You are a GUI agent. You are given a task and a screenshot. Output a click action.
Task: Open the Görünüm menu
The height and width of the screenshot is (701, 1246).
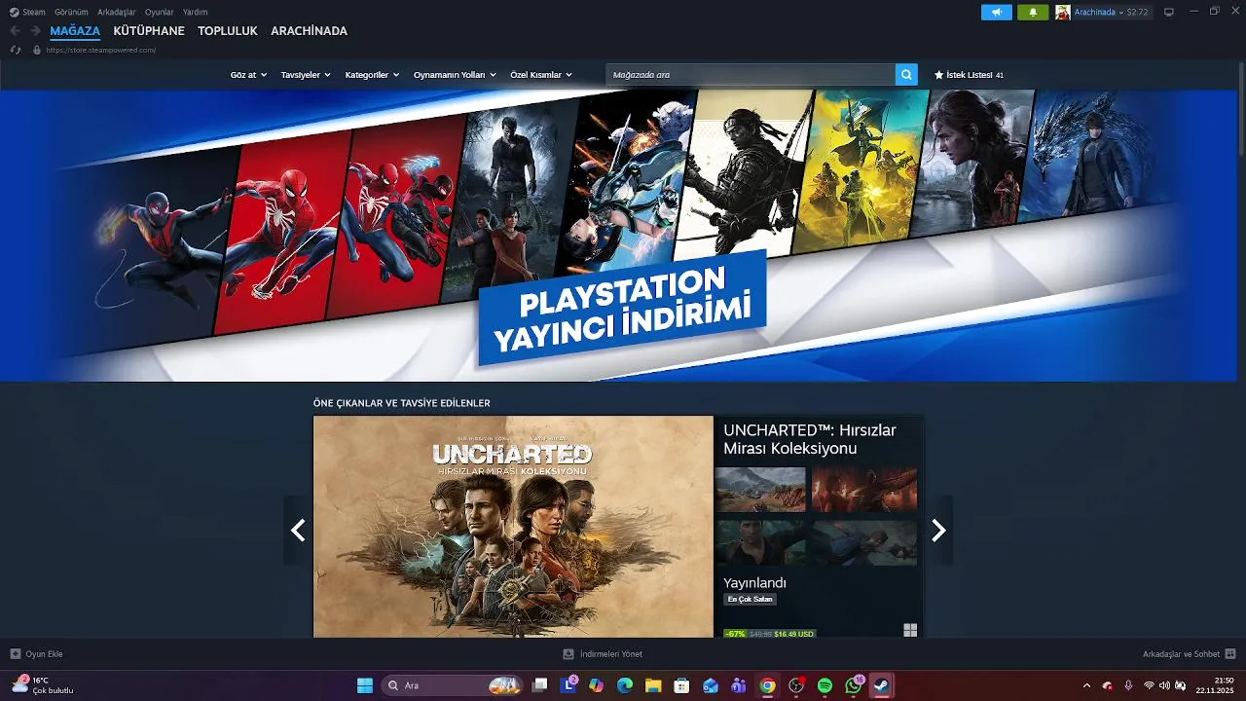(71, 12)
